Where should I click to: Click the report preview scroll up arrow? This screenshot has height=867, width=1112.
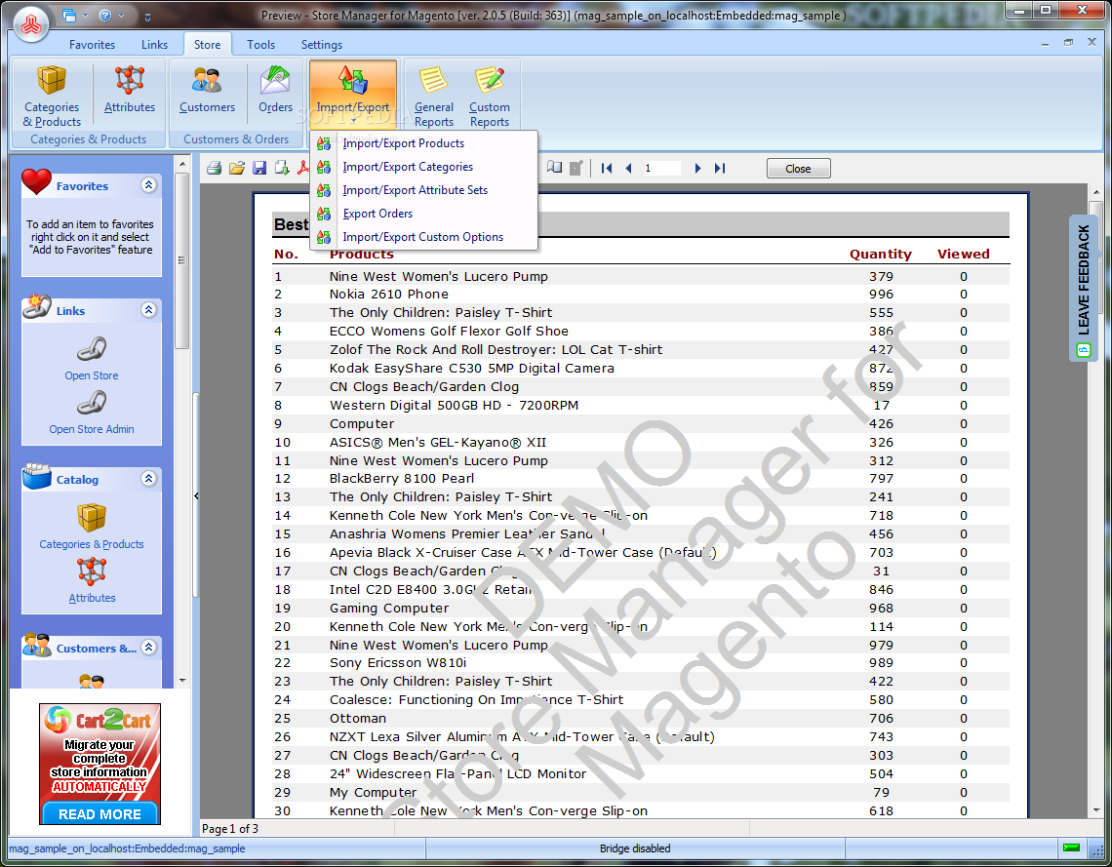(x=1096, y=191)
